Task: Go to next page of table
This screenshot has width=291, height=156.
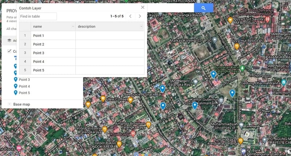Action: pos(140,16)
